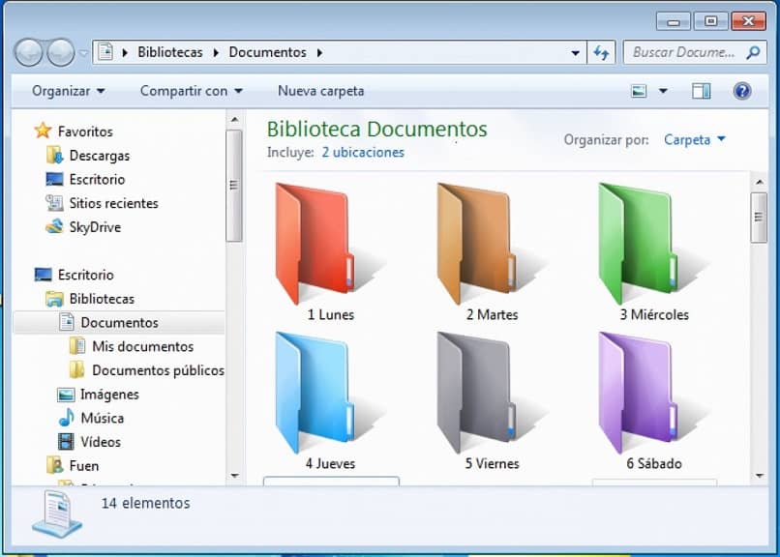Click the SkyDrive cloud icon
Screen dimensions: 780x557
pyautogui.click(x=54, y=226)
